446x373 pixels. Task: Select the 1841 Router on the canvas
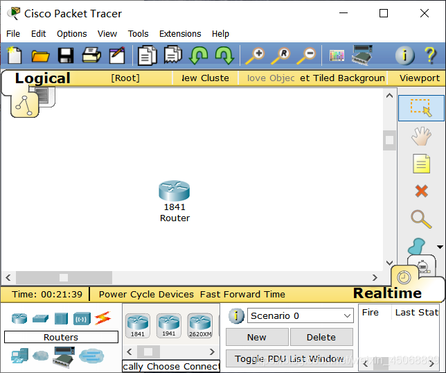(175, 191)
